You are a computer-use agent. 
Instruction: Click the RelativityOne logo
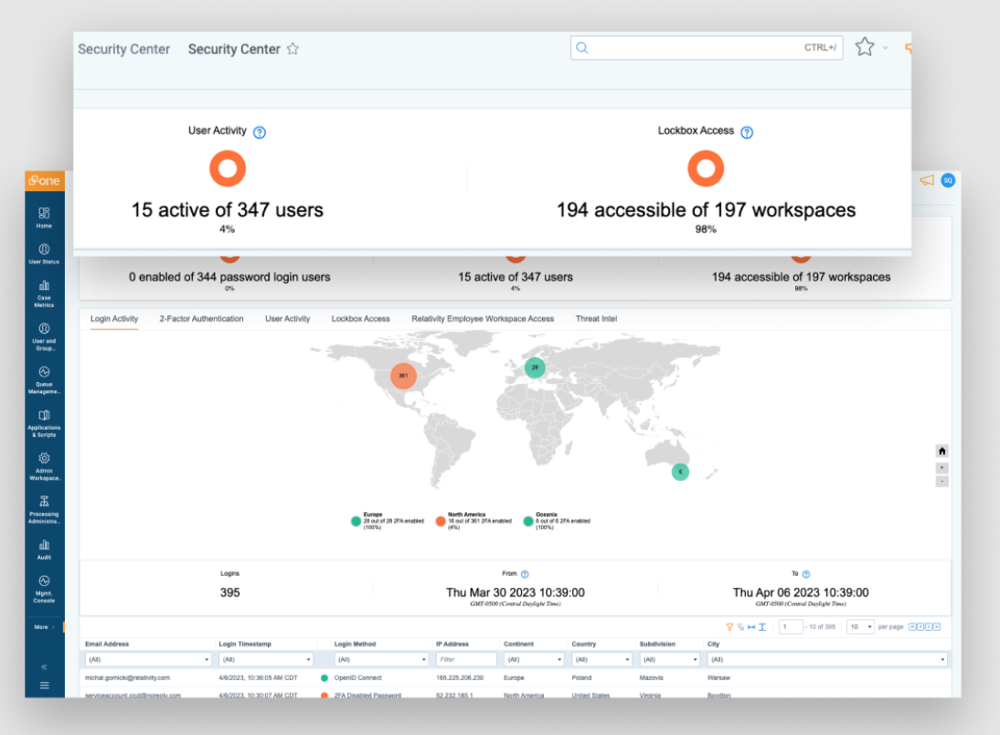[44, 181]
